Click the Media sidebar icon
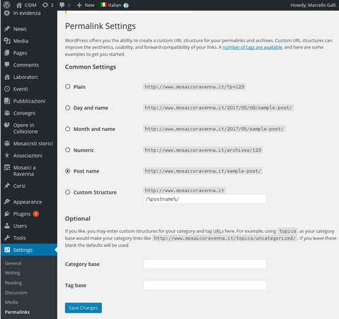 pos(7,41)
